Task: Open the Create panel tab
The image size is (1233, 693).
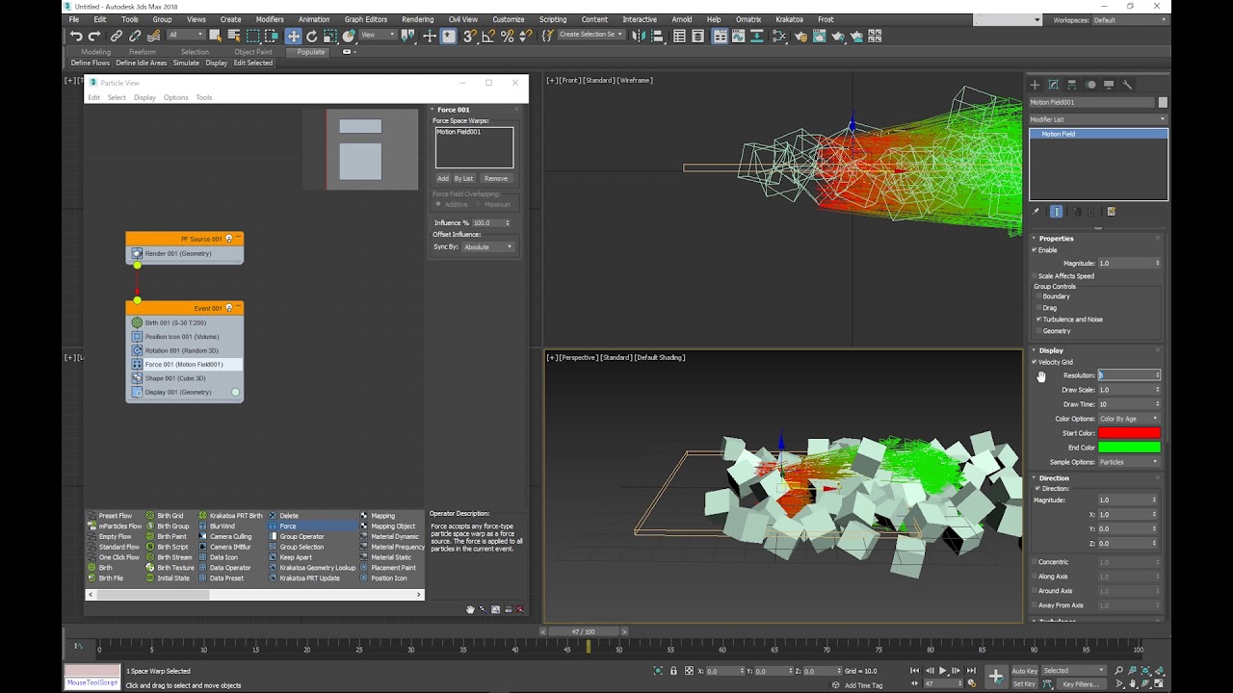Action: (x=1036, y=85)
